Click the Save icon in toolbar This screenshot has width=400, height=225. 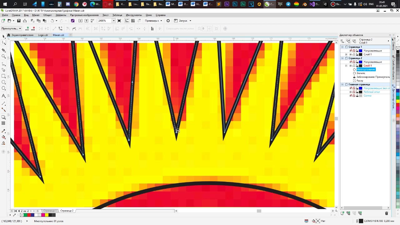[19, 21]
